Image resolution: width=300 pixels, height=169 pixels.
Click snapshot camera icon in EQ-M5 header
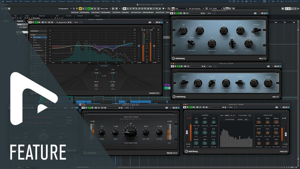(x=268, y=66)
